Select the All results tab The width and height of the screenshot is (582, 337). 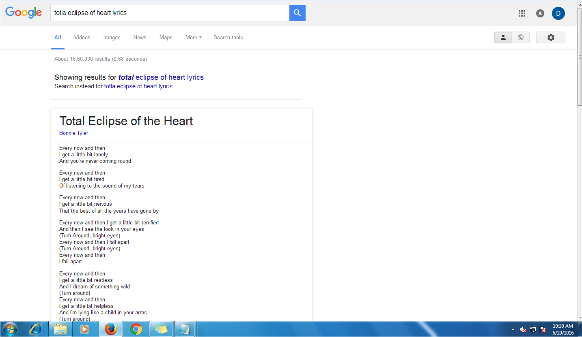tap(58, 37)
